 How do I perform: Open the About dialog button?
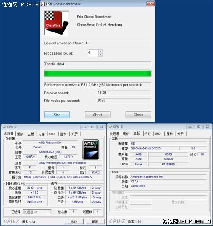[98, 115]
